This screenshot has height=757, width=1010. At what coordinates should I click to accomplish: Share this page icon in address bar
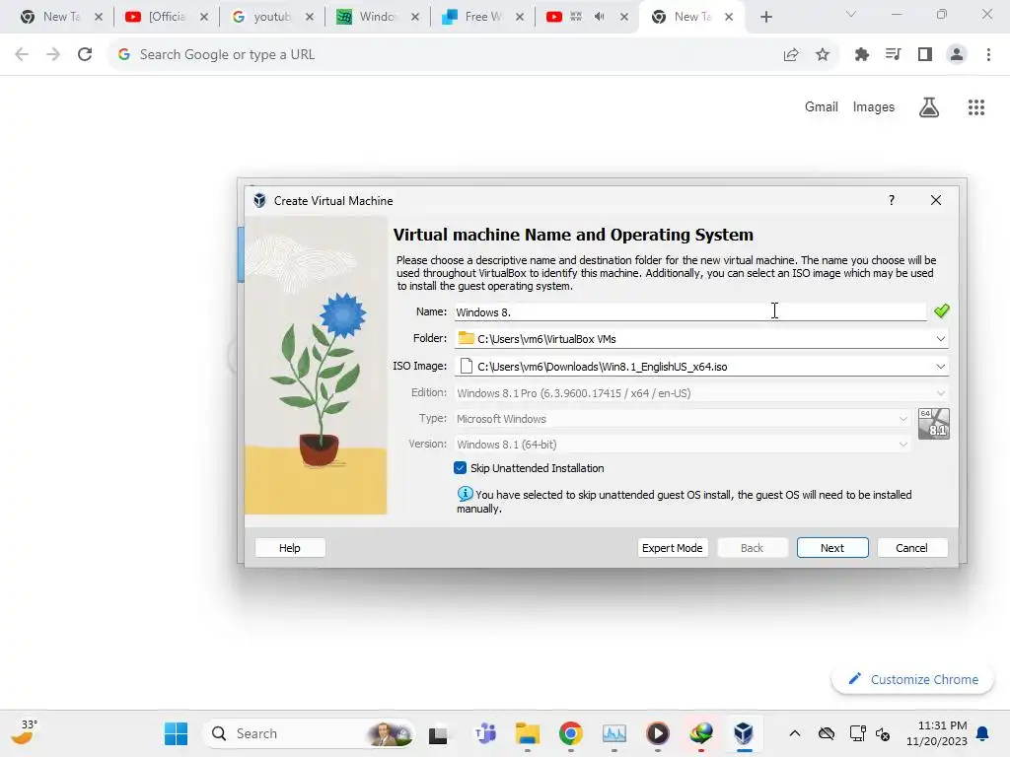[x=791, y=55]
